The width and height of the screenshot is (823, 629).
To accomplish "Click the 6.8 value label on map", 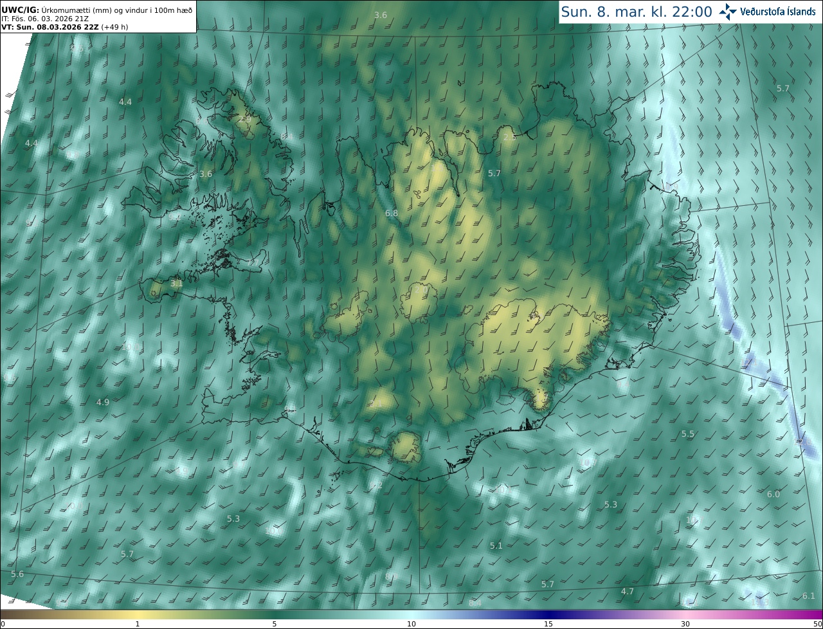I will 392,214.
